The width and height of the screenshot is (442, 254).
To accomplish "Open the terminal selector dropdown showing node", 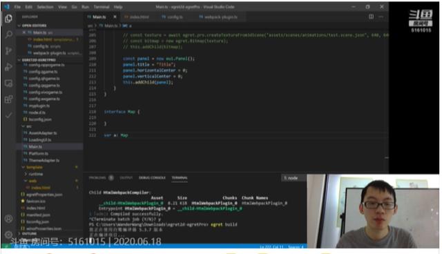I will click(x=294, y=178).
